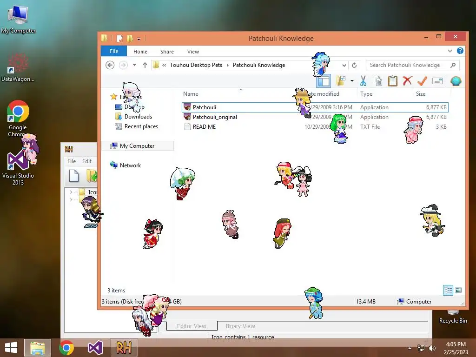Sort by the Size column header
The height and width of the screenshot is (357, 476).
click(x=420, y=94)
